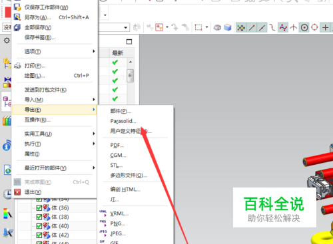This screenshot has height=244, width=333.
Task: Expand the 最近打开的部件(Y) submenu
Action: tap(55, 168)
